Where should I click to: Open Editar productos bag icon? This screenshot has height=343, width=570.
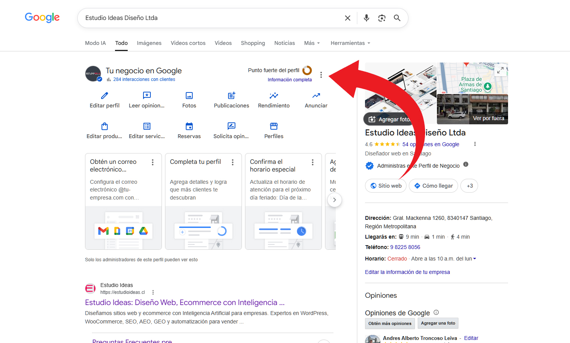(x=105, y=126)
